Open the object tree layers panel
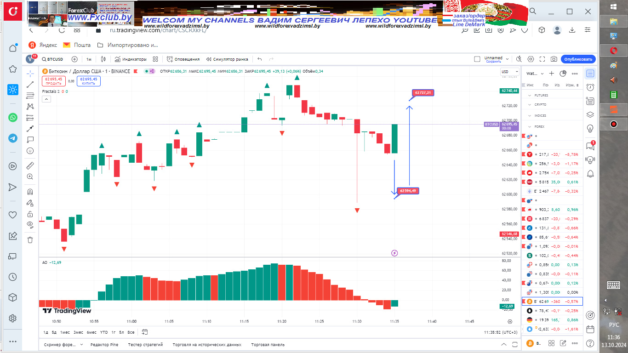 click(590, 115)
